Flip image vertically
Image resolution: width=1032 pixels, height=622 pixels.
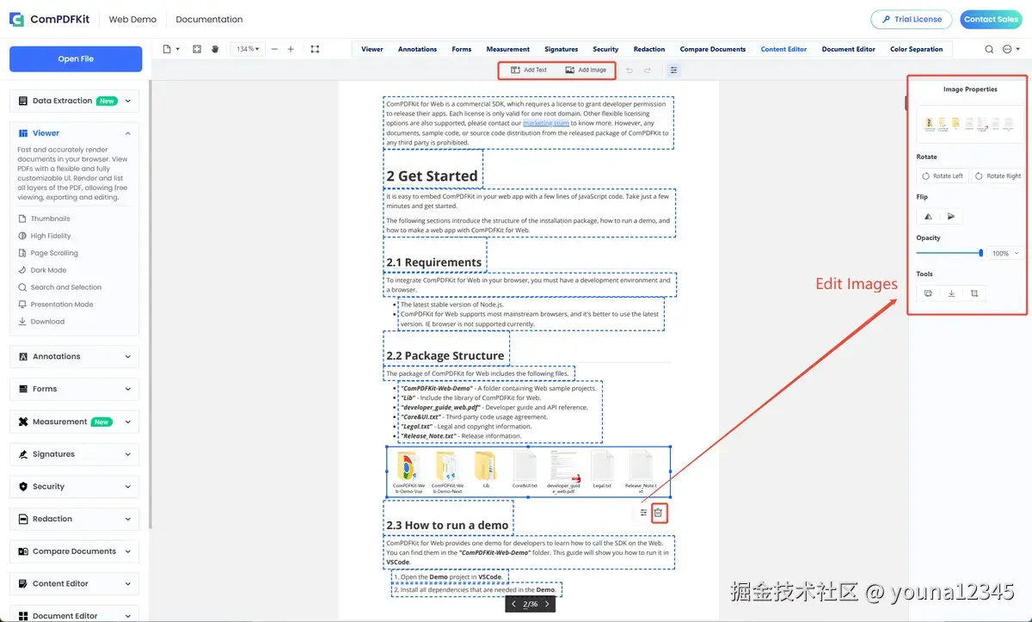tap(951, 217)
